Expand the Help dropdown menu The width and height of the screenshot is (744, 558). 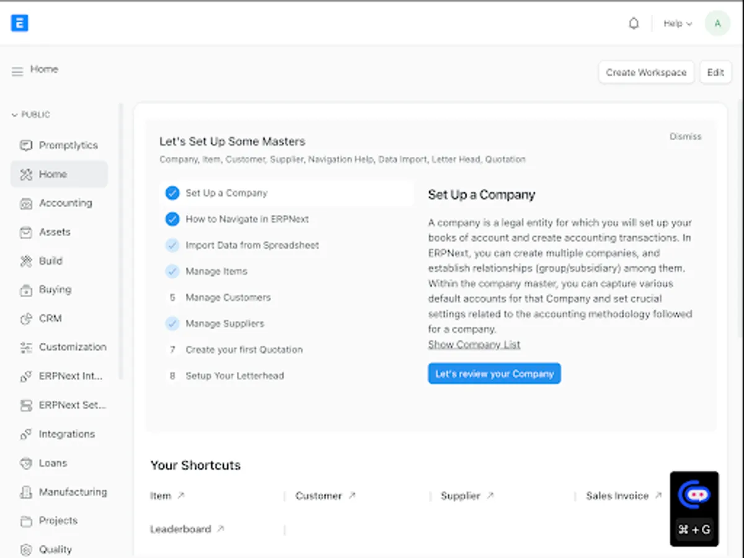pyautogui.click(x=677, y=24)
